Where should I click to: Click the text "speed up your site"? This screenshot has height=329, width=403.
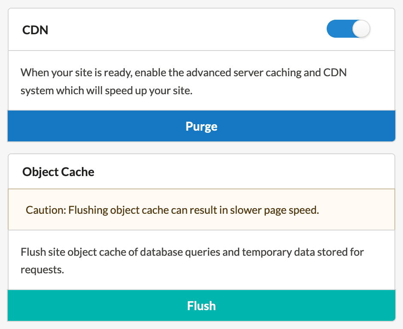[x=161, y=91]
